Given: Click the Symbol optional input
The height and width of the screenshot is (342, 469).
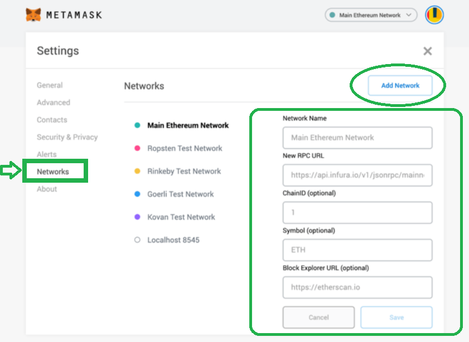Looking at the screenshot, I should tap(357, 250).
